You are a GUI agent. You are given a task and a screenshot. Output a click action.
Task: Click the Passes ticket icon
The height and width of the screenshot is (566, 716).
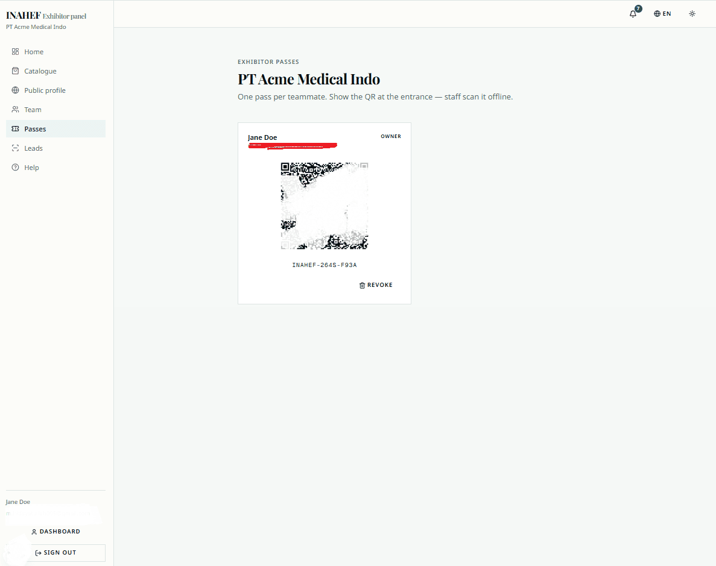pos(15,129)
